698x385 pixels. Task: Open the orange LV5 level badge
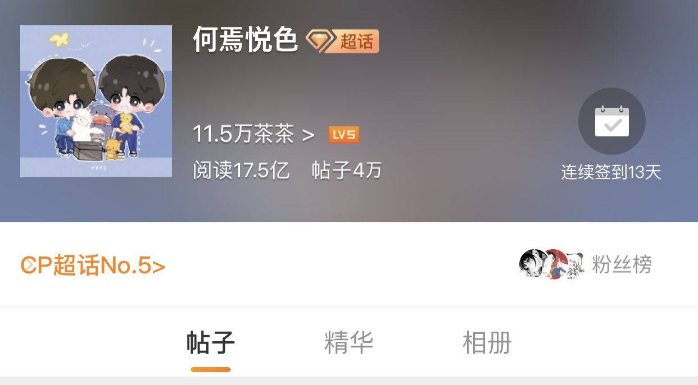tap(344, 135)
